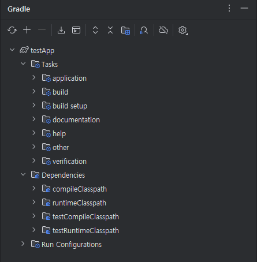
Task: Click the documentation folder icon
Action: (x=46, y=119)
